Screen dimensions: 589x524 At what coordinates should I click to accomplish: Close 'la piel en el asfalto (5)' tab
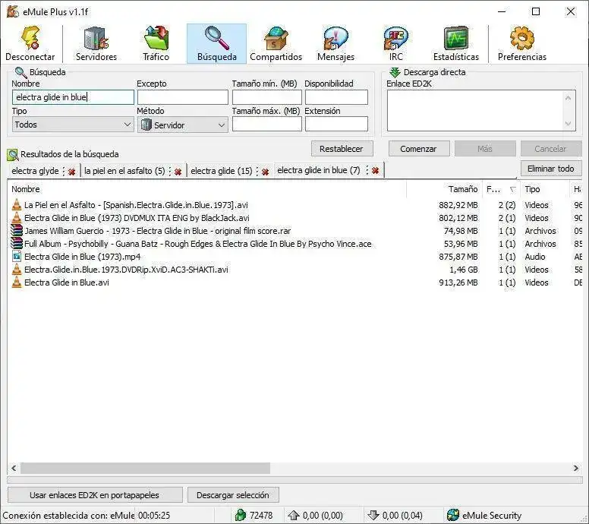click(178, 172)
